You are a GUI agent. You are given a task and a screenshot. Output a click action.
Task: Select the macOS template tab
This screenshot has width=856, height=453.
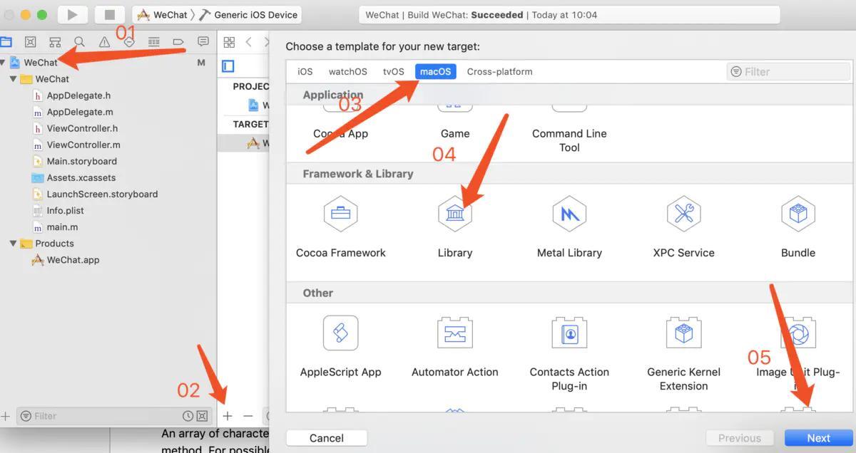point(436,71)
